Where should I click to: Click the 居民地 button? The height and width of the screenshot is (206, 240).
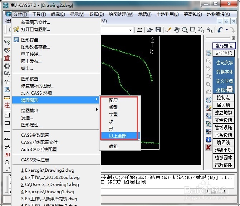coord(224,105)
